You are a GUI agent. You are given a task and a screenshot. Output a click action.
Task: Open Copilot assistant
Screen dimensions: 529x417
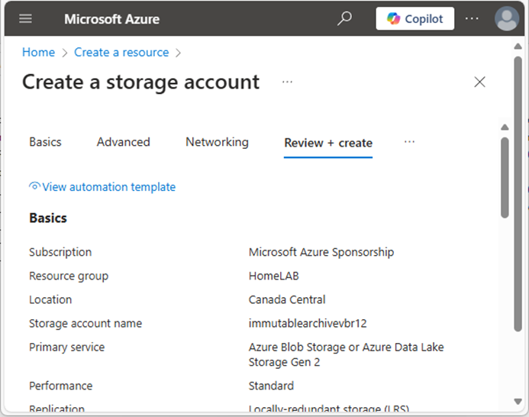tap(415, 18)
